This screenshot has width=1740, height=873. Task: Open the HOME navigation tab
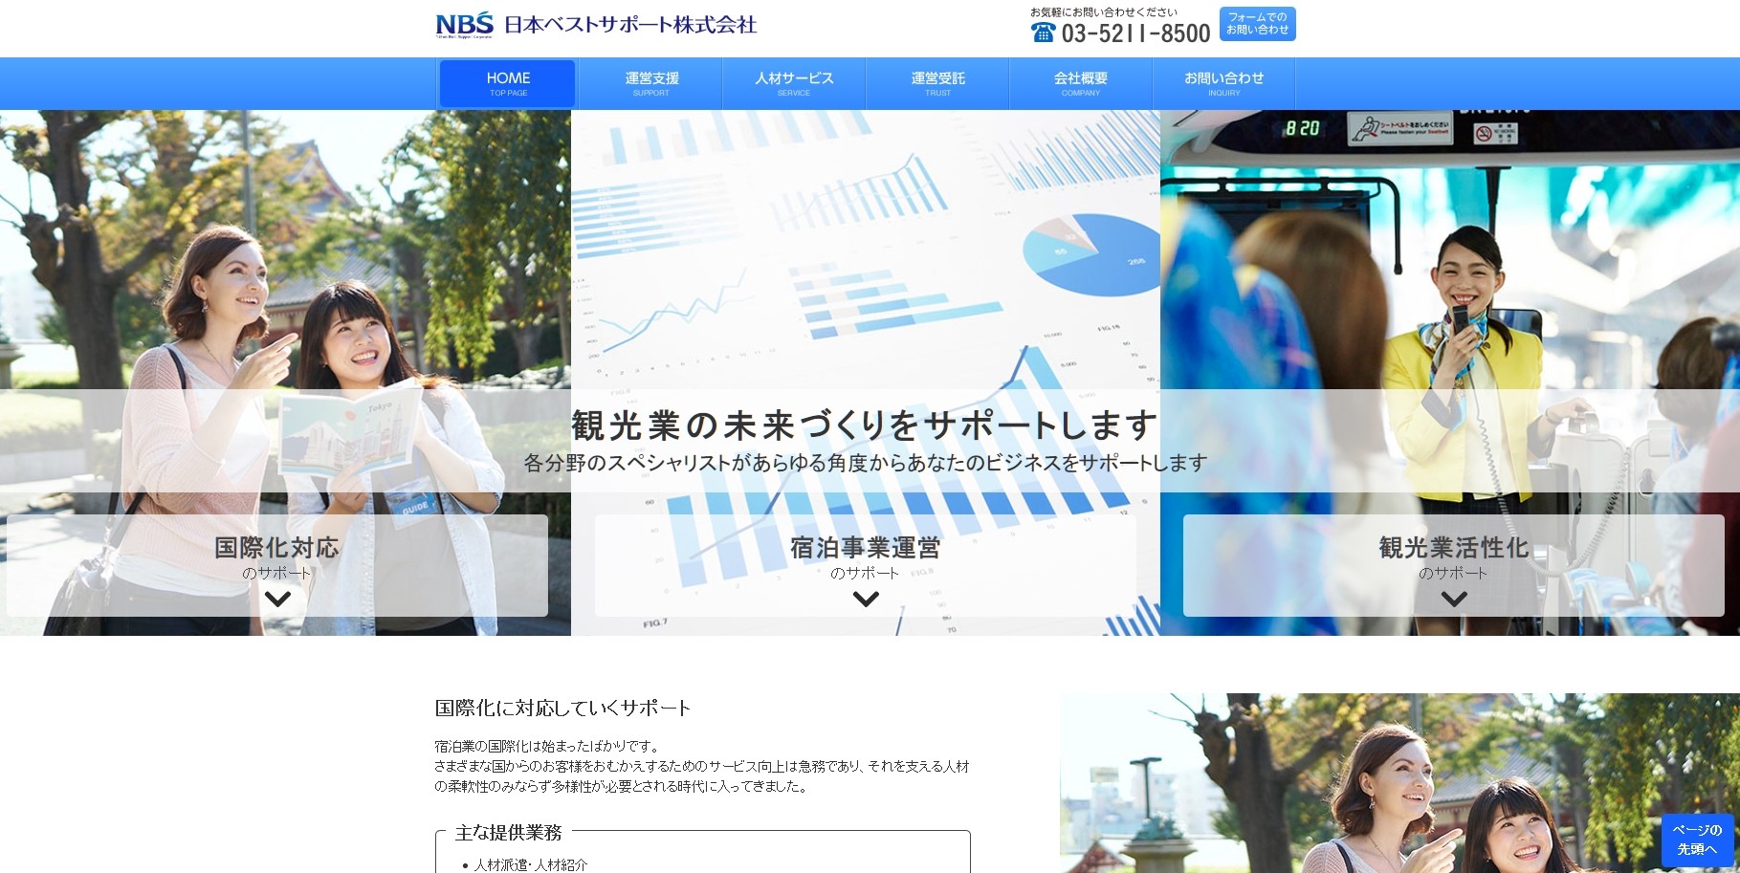point(508,83)
